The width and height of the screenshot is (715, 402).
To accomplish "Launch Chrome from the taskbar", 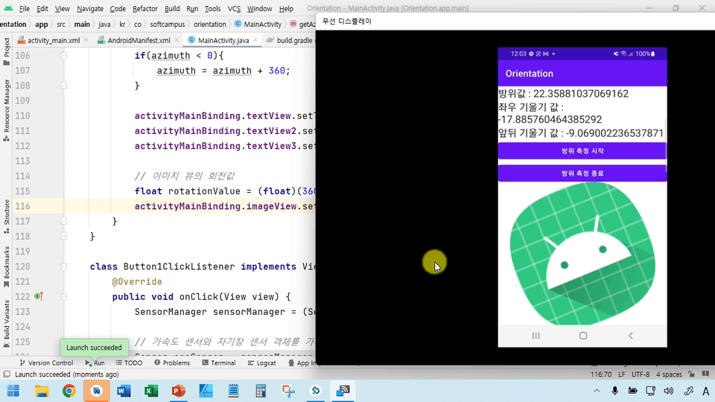I will click(69, 391).
